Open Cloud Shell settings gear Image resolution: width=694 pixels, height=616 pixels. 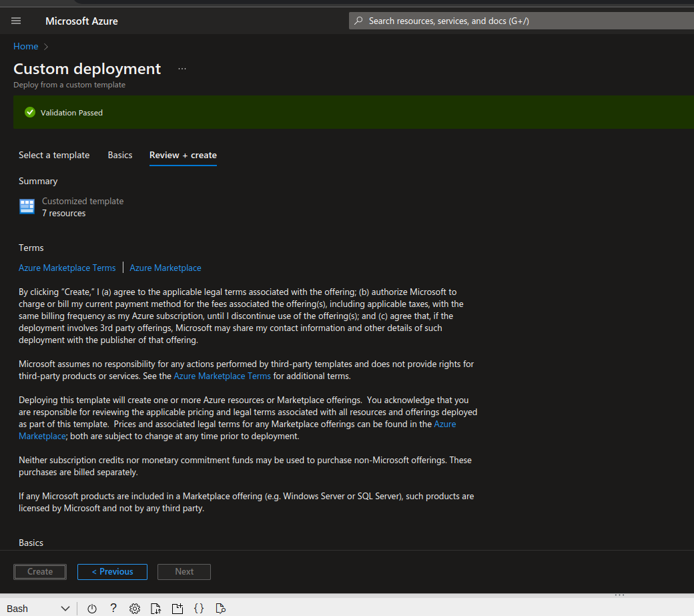[x=135, y=609]
